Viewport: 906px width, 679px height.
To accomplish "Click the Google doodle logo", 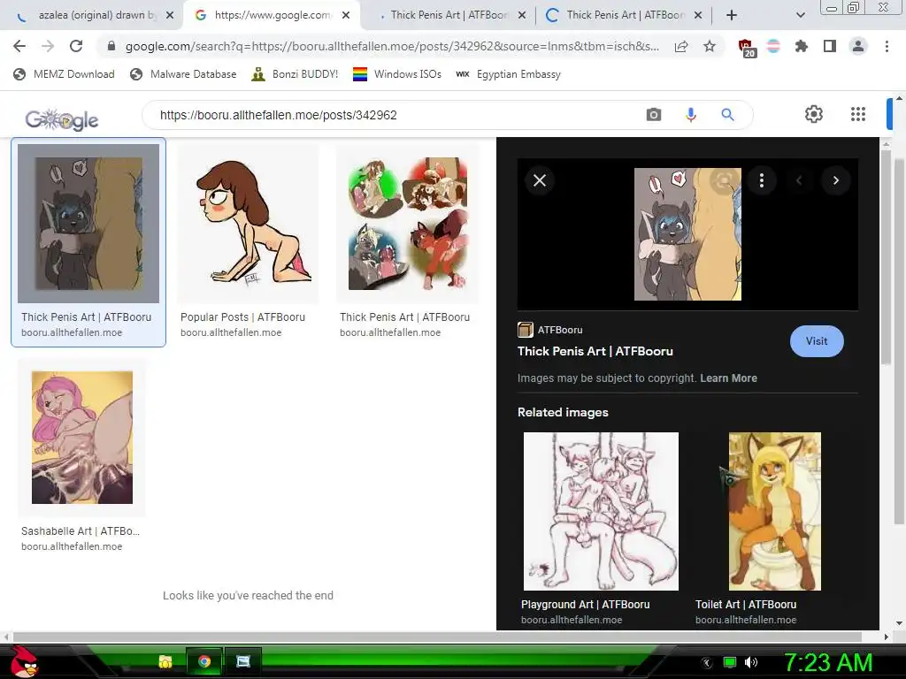I will coord(62,119).
